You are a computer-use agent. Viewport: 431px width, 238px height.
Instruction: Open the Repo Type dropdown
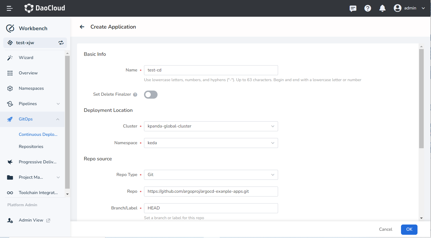point(211,175)
